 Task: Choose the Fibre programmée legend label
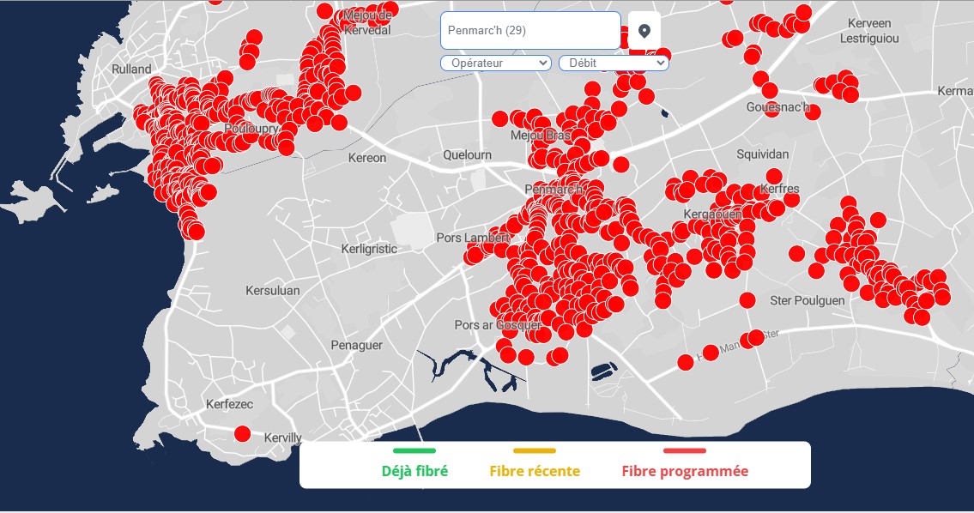685,471
